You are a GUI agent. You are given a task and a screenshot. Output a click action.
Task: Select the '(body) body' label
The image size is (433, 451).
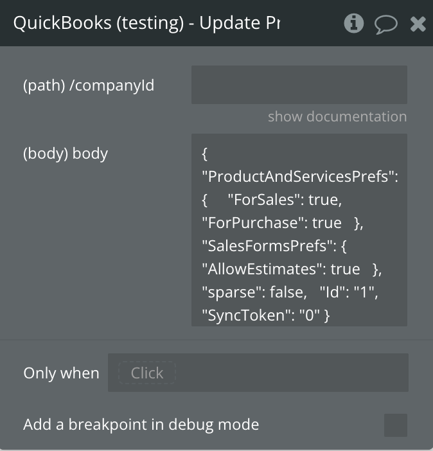[66, 154]
